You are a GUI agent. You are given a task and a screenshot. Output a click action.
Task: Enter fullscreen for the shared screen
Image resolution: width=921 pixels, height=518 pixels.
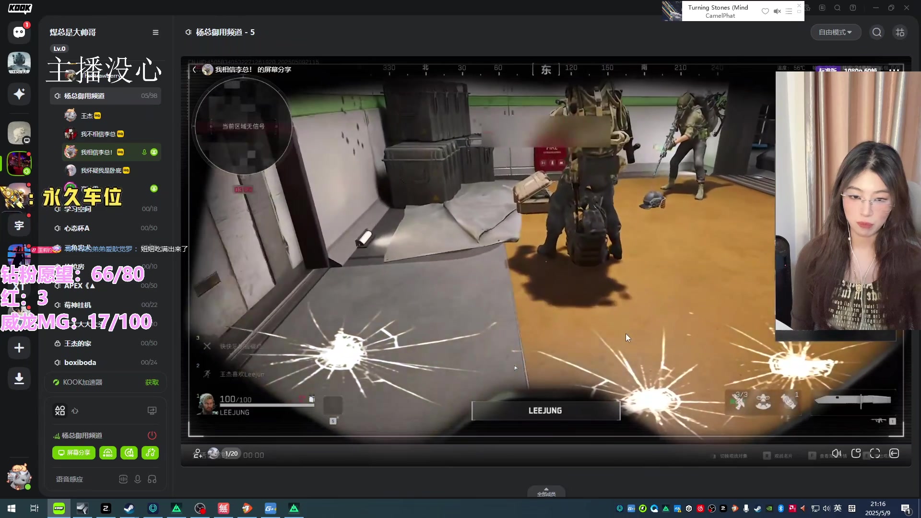(x=875, y=454)
